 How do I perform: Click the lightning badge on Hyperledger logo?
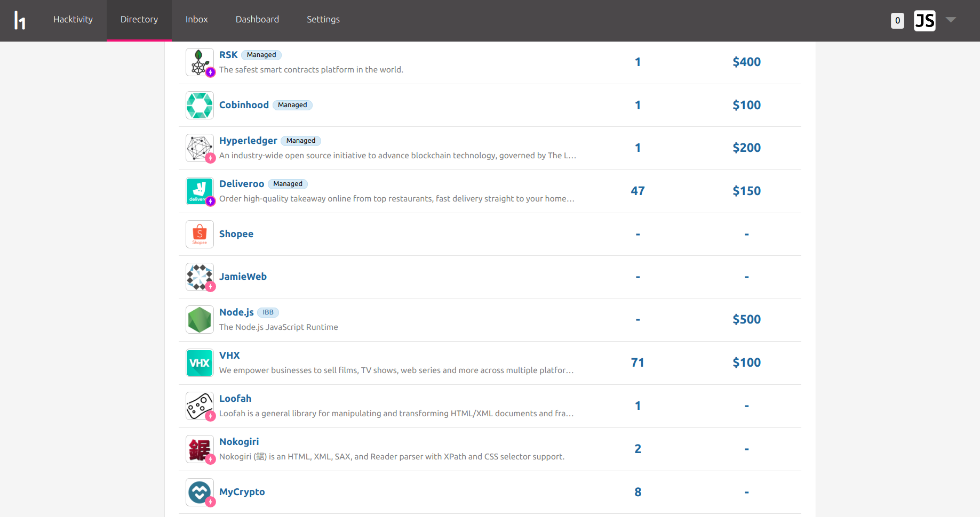[211, 158]
